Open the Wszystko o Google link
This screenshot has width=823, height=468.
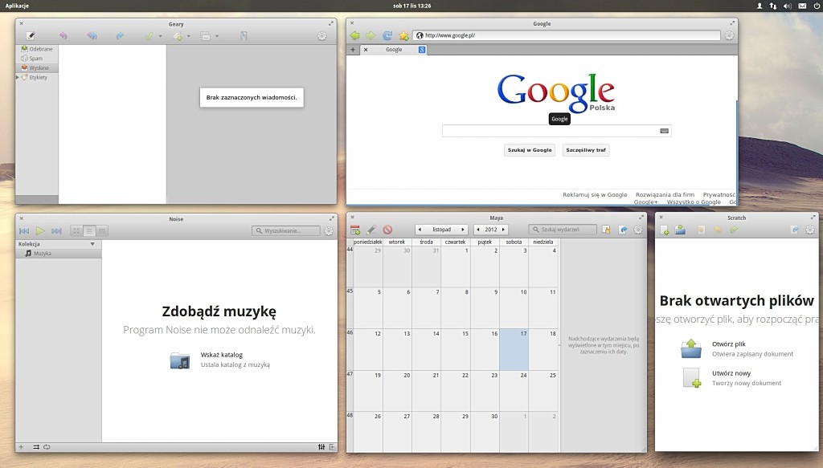click(694, 201)
